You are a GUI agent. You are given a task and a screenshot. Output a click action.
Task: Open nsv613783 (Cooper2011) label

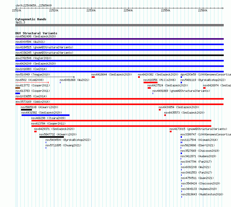(33, 91)
